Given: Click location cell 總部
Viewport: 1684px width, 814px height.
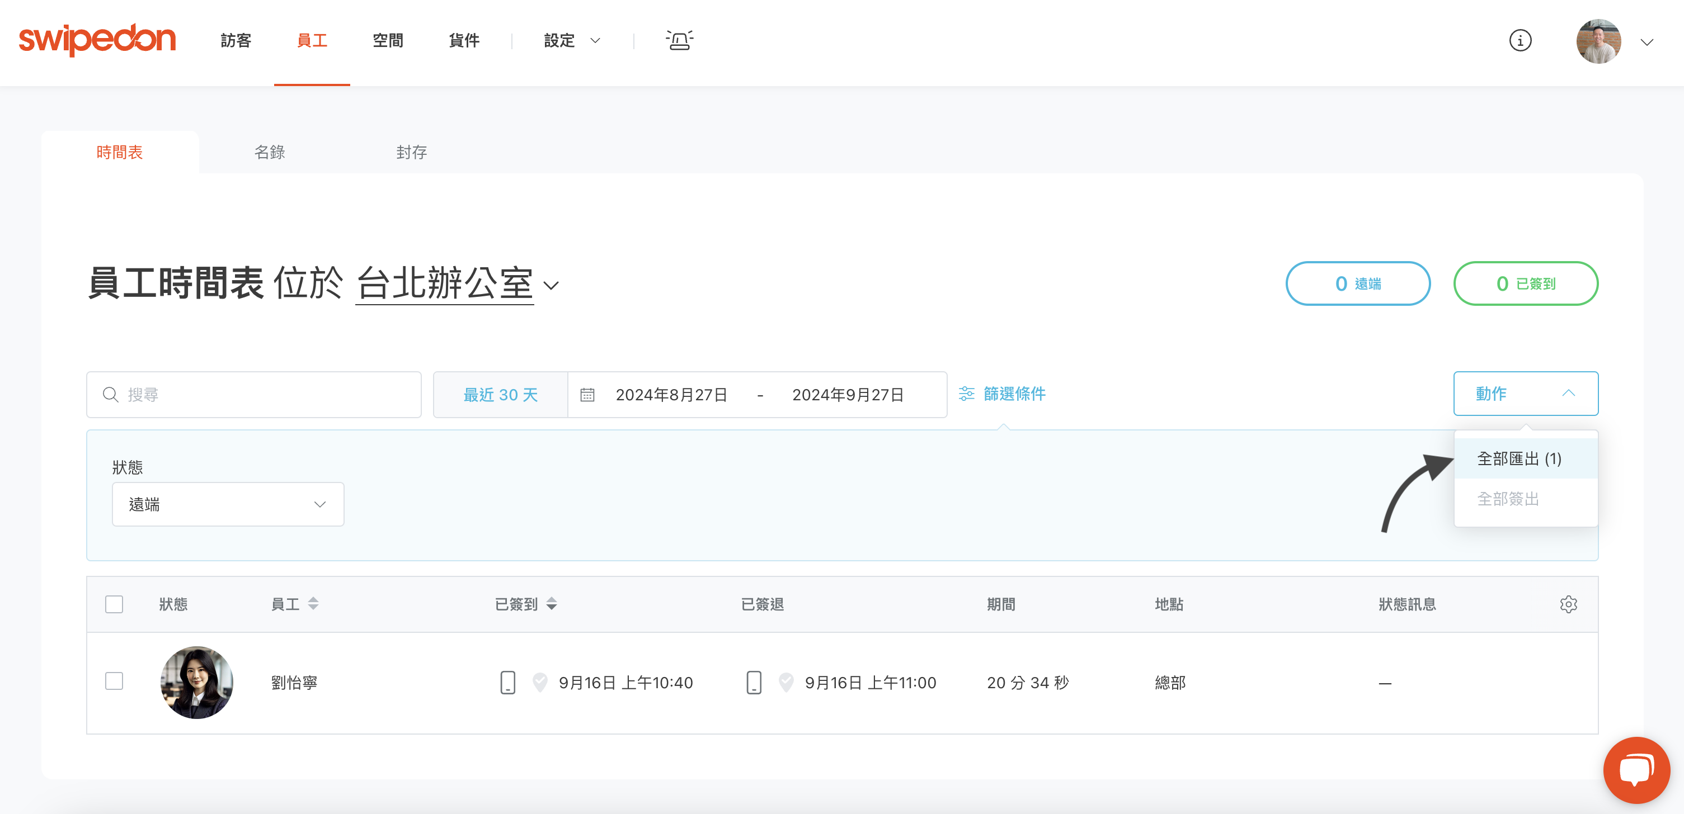Looking at the screenshot, I should point(1170,683).
